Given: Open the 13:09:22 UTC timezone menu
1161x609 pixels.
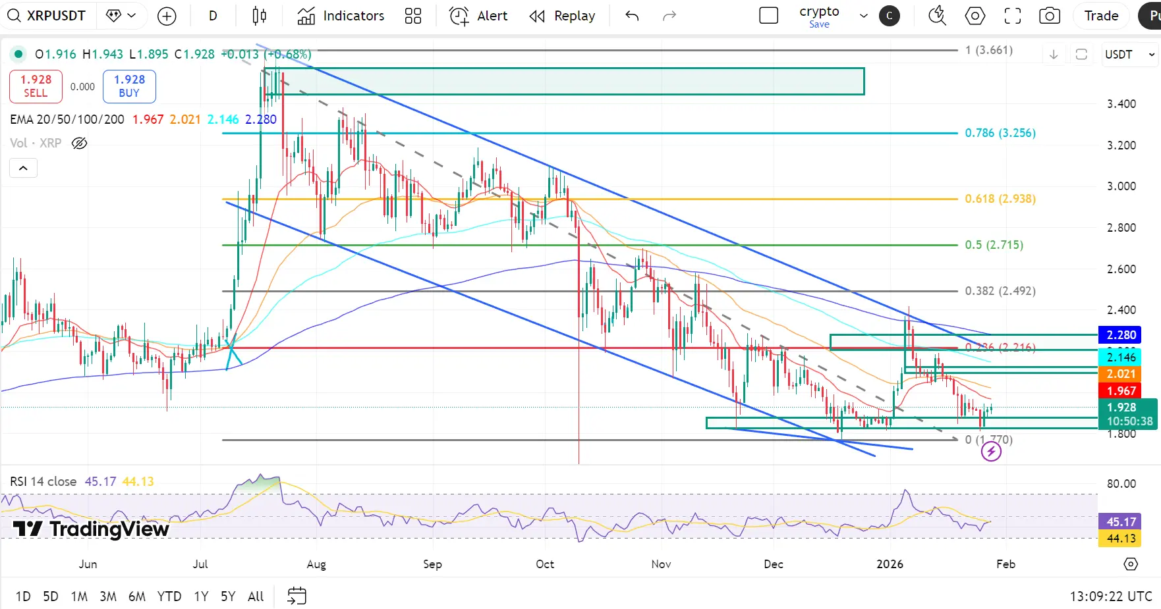Looking at the screenshot, I should 1111,596.
